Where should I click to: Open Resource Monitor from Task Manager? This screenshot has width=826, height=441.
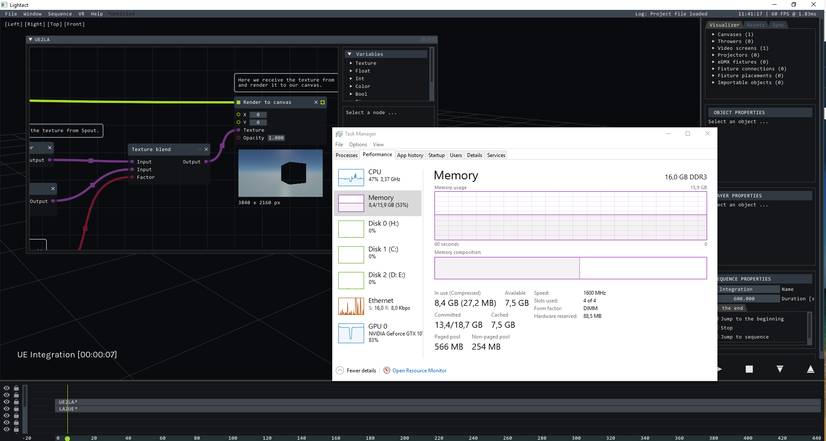click(x=419, y=370)
